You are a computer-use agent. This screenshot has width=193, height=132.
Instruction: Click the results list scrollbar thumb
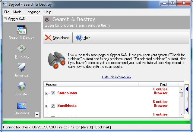coord(181,95)
